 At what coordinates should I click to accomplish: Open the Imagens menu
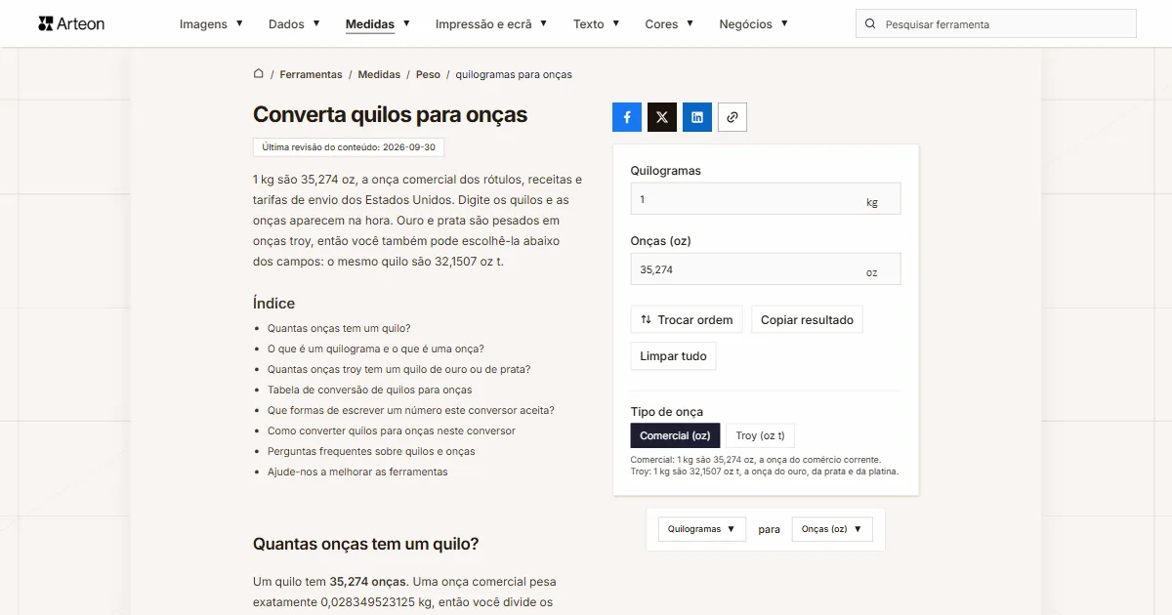[211, 24]
